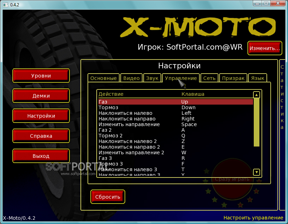Select the Тормоз 2 row
Viewport: 288px width, 224px height.
pyautogui.click(x=176, y=136)
